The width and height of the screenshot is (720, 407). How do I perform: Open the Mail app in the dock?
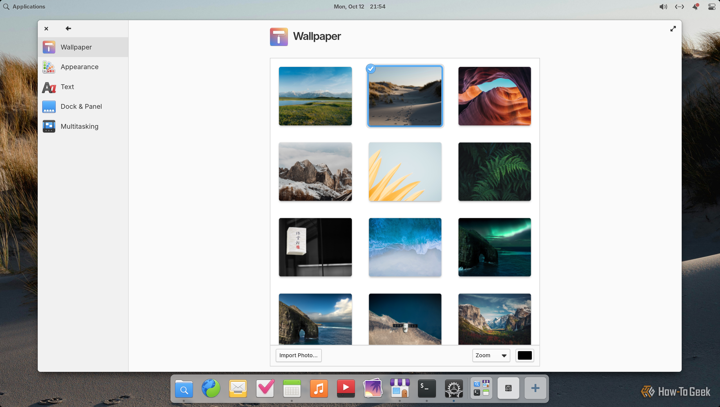pos(238,388)
